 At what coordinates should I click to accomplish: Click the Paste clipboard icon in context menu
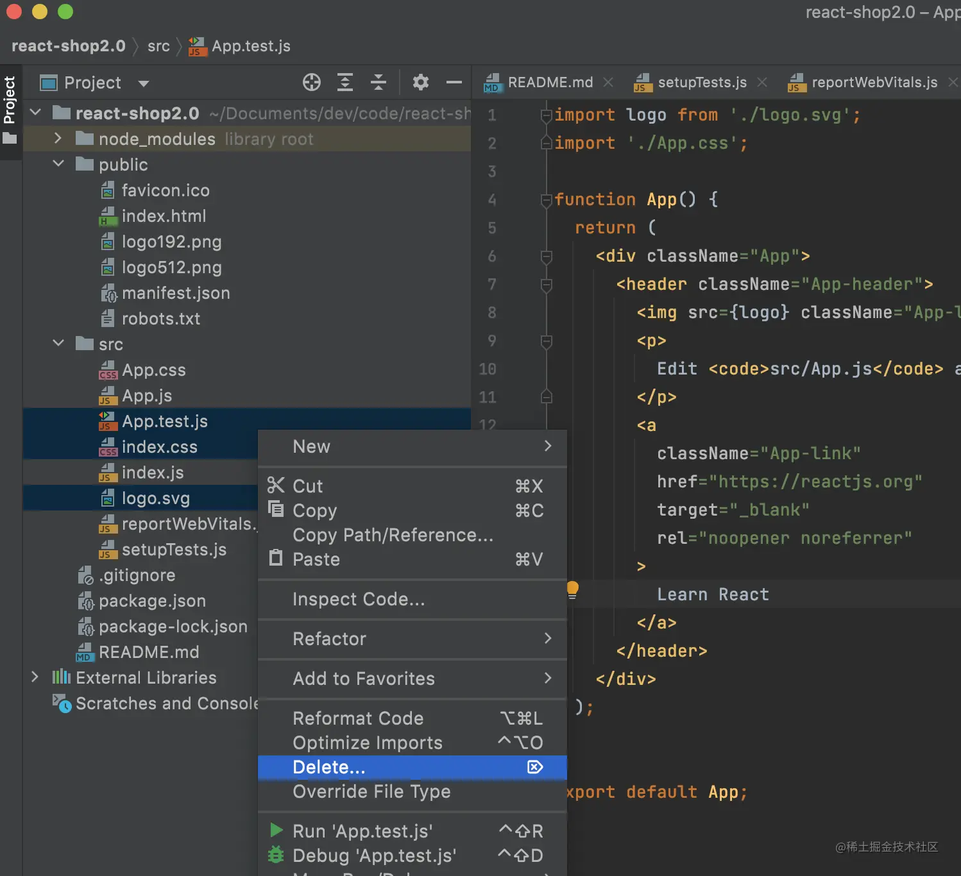pos(276,558)
